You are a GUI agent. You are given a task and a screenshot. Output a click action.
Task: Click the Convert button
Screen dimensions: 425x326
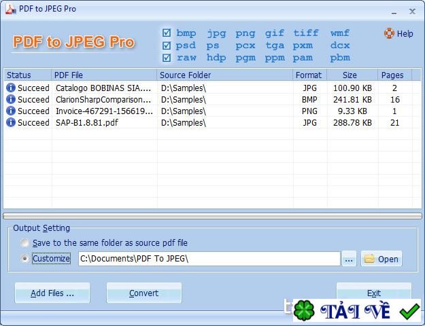coord(144,293)
